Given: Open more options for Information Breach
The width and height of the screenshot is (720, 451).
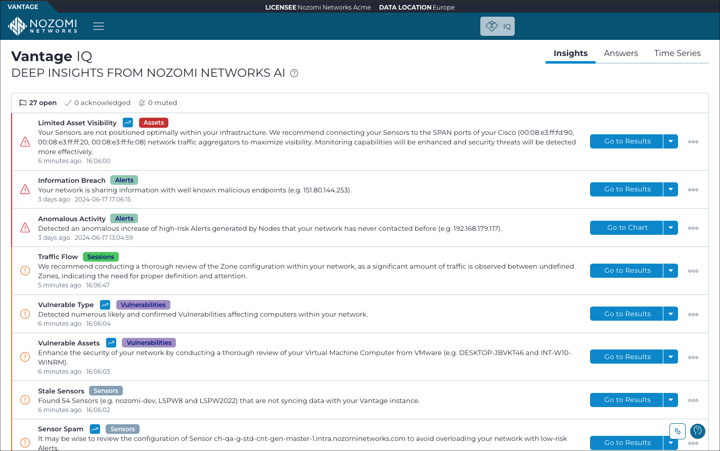Looking at the screenshot, I should coord(693,190).
